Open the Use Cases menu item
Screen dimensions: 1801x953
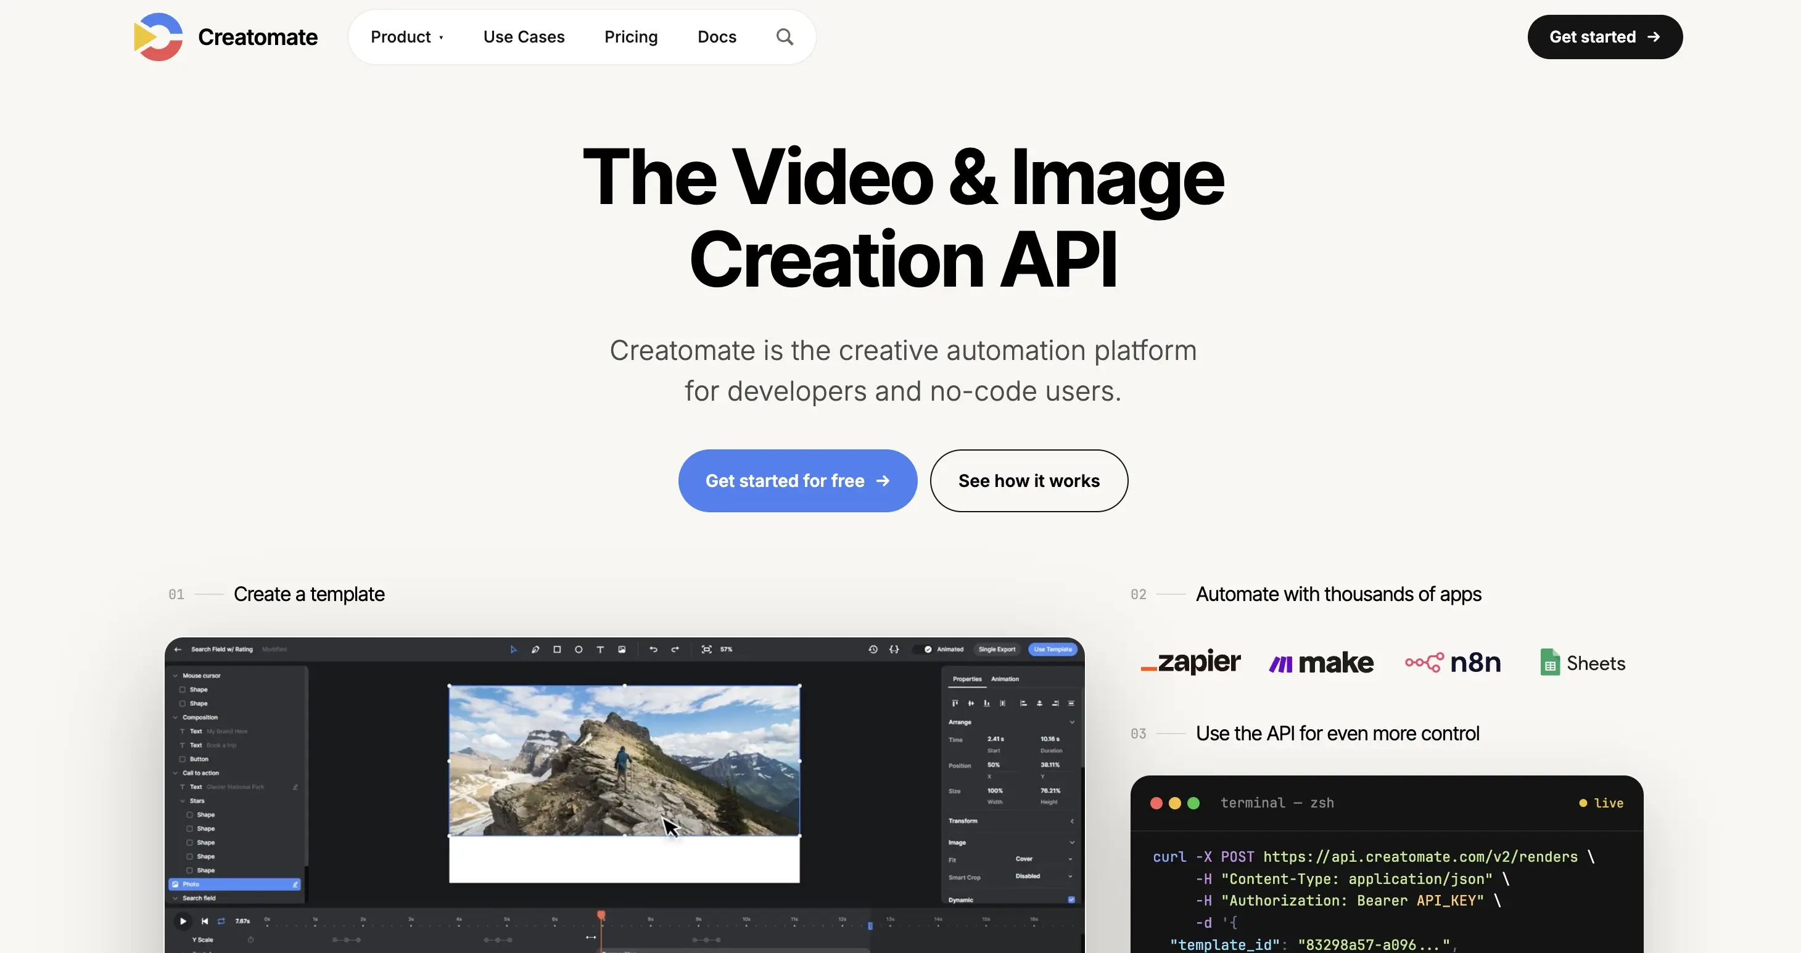point(524,37)
